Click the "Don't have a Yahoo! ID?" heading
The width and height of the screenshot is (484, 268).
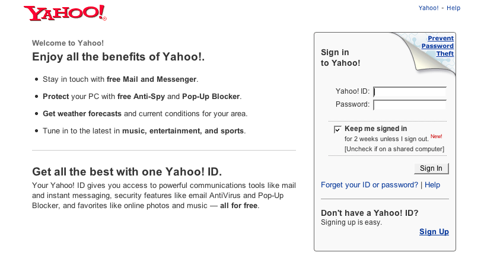(x=369, y=213)
